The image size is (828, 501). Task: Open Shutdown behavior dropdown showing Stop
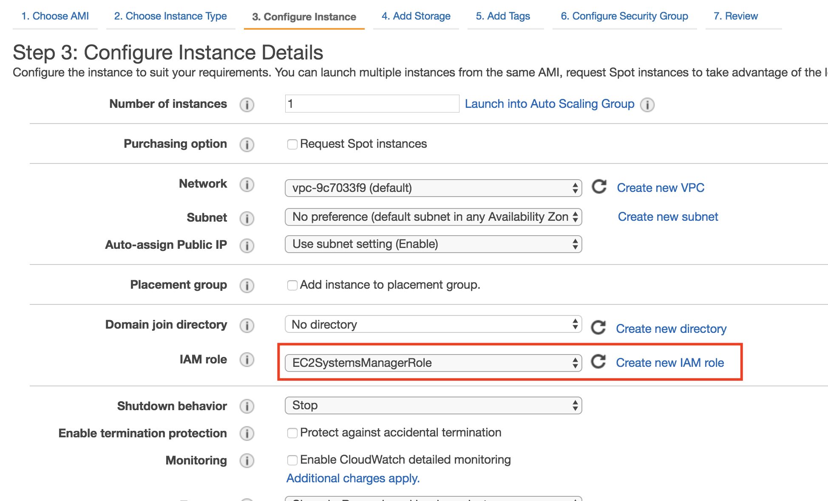[x=433, y=405]
